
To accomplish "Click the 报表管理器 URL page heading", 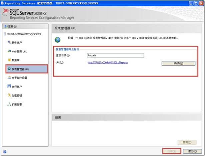I will coord(65,28).
